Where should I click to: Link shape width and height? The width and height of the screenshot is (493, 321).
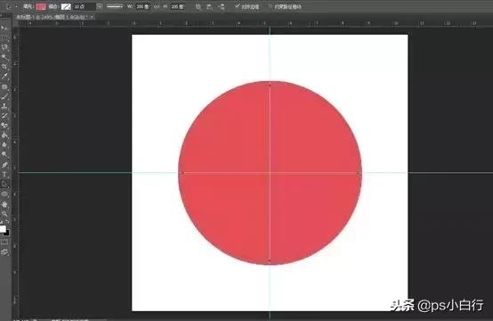(157, 6)
